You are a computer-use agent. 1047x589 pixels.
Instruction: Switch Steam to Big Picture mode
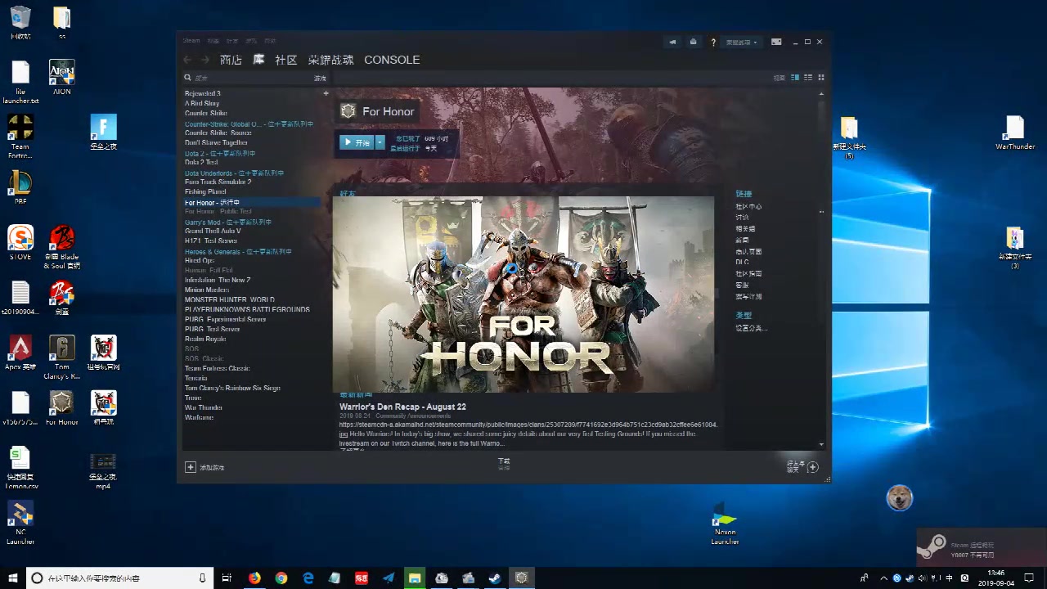click(x=776, y=42)
